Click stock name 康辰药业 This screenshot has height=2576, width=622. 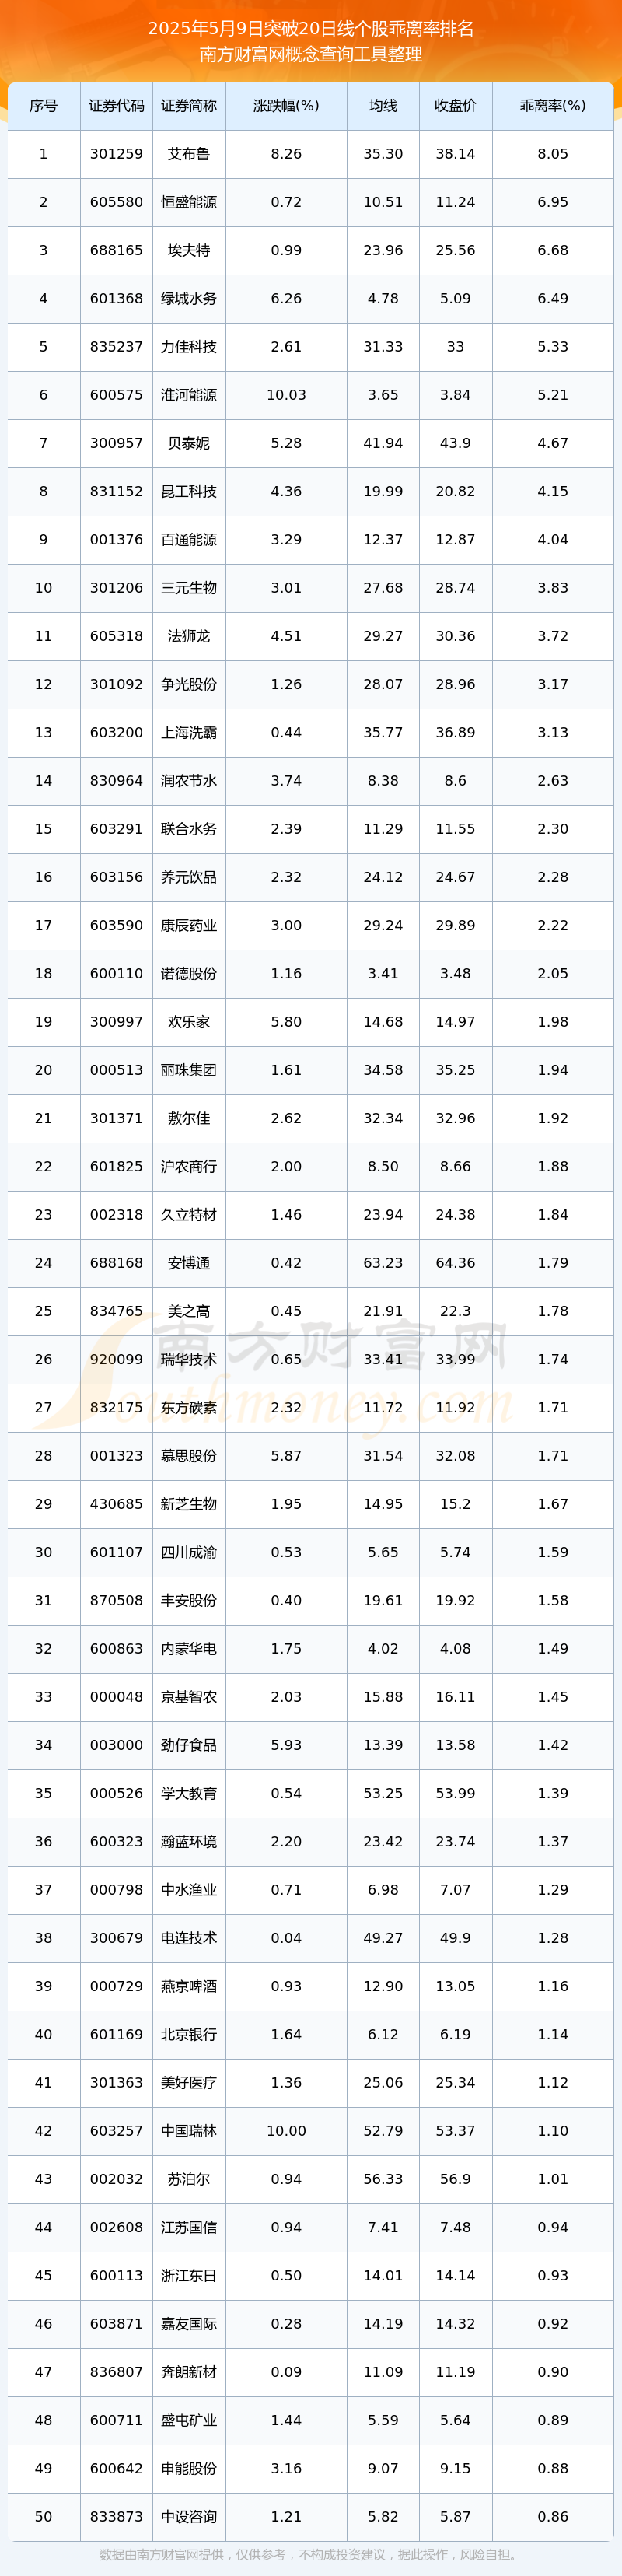(189, 925)
